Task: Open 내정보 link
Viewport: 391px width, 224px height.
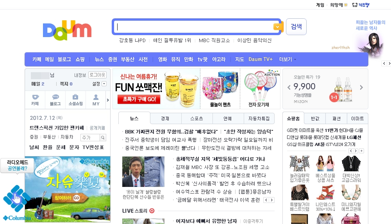Action: 80,75
